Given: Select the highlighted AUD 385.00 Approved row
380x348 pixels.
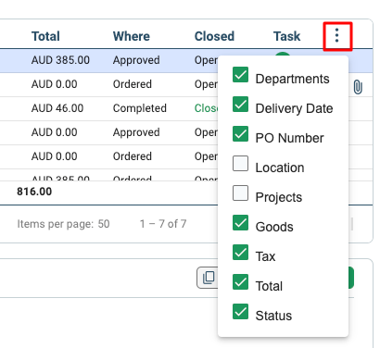Looking at the screenshot, I should click(108, 60).
